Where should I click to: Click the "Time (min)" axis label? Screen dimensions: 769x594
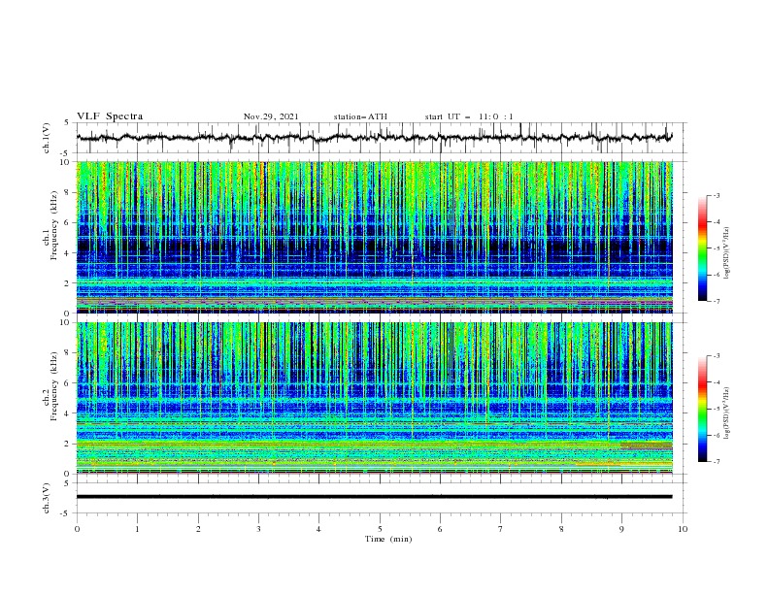click(x=388, y=539)
